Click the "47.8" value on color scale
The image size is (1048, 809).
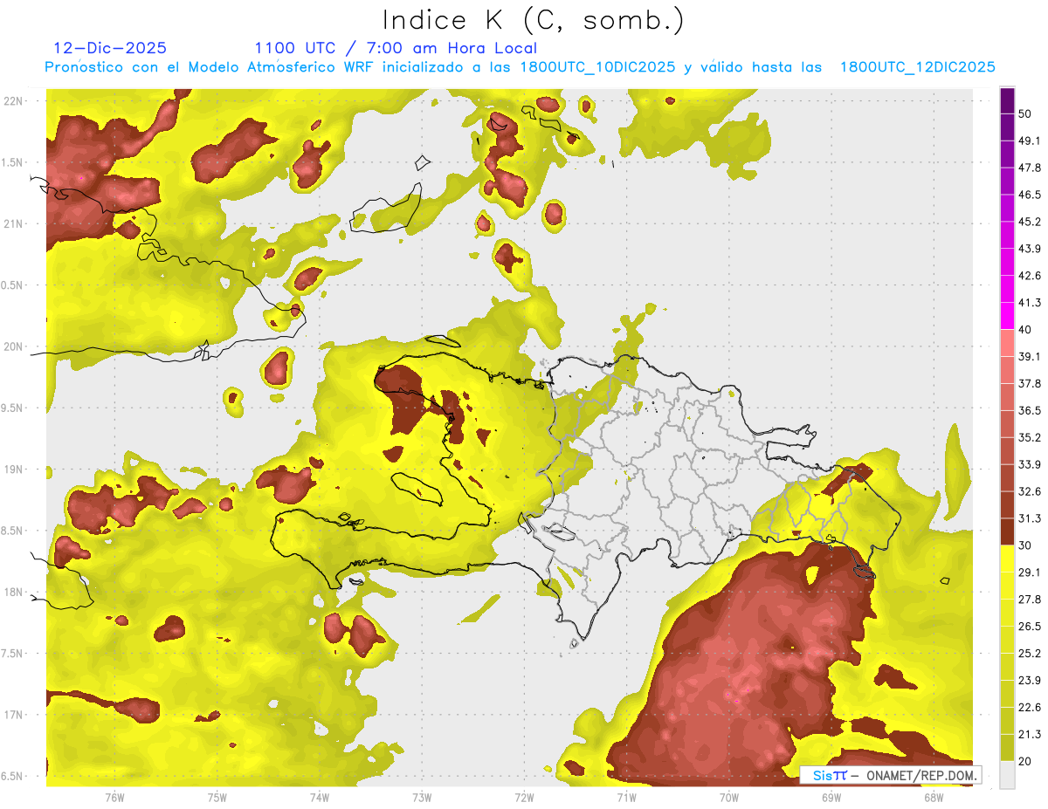tap(1030, 168)
